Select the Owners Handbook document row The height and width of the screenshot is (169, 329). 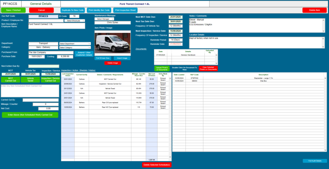coord(185,55)
